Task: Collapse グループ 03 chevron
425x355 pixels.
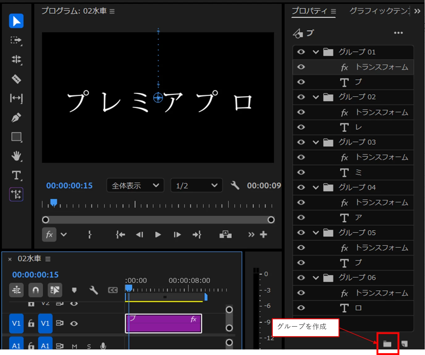Action: click(316, 142)
